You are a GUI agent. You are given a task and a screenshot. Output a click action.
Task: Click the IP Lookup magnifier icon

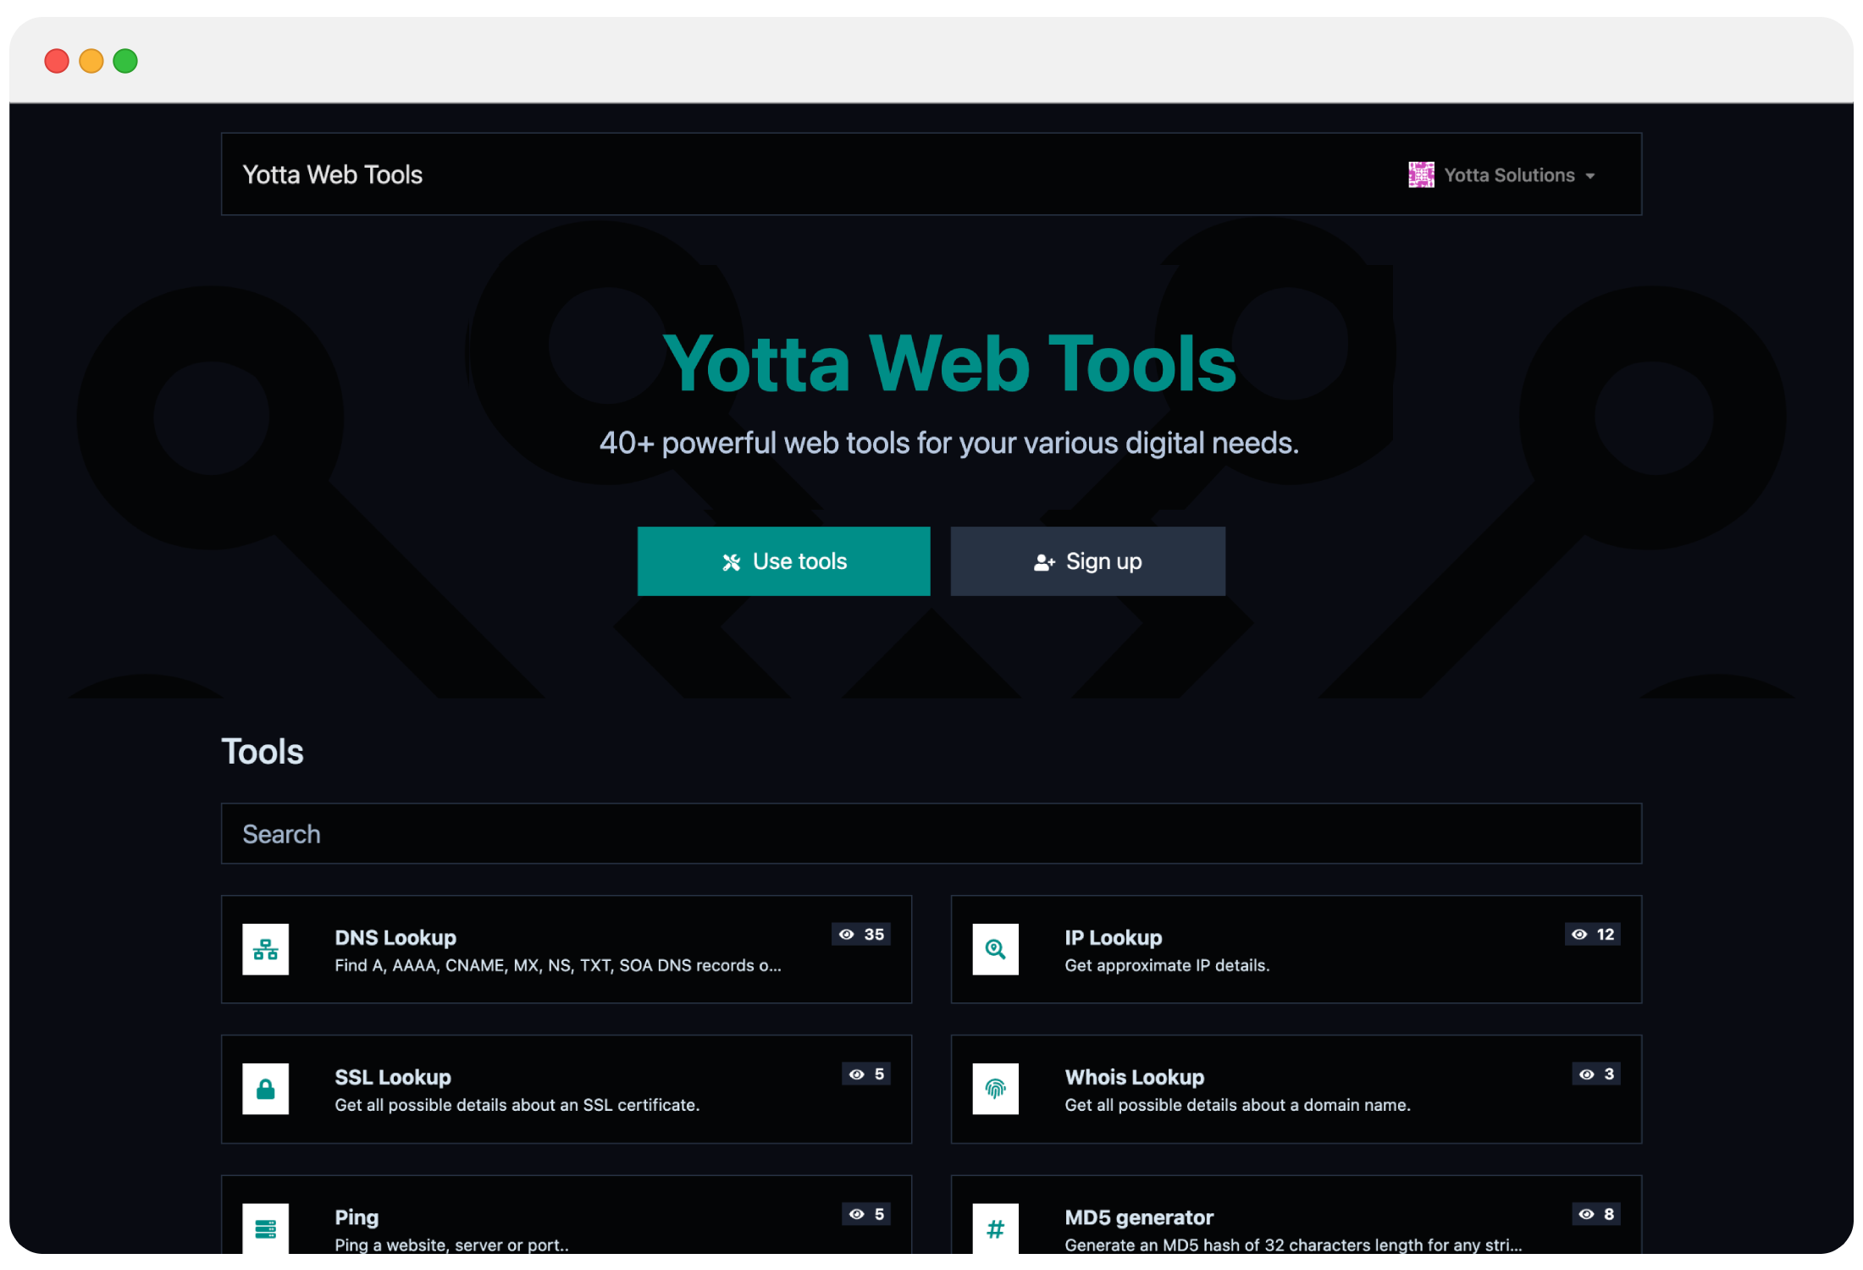(x=995, y=949)
